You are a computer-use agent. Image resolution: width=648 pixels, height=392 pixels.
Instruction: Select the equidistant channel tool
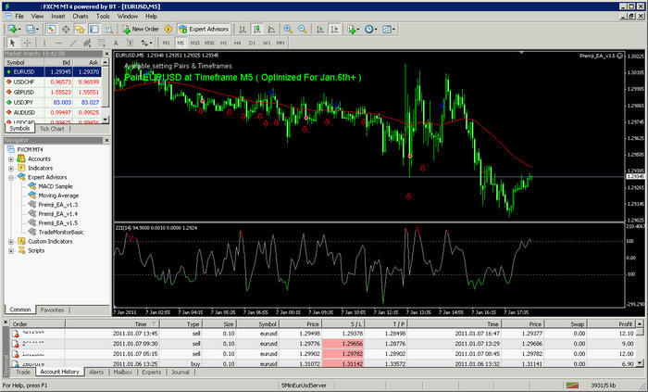pyautogui.click(x=87, y=43)
